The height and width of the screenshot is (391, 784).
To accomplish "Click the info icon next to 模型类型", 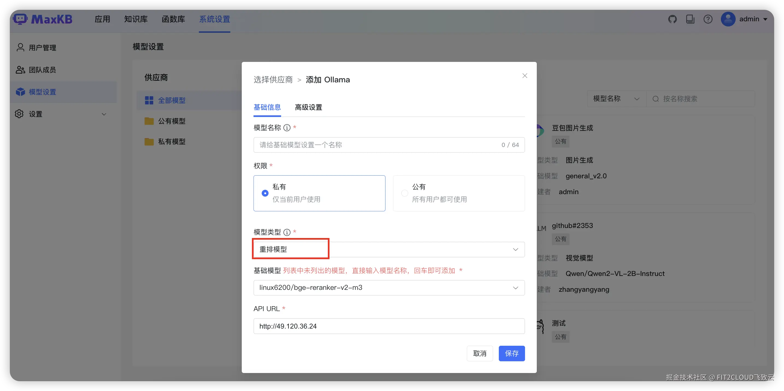I will [287, 232].
